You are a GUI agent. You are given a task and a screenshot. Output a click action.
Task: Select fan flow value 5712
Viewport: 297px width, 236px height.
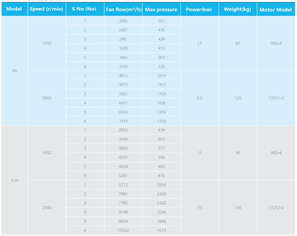click(x=123, y=185)
